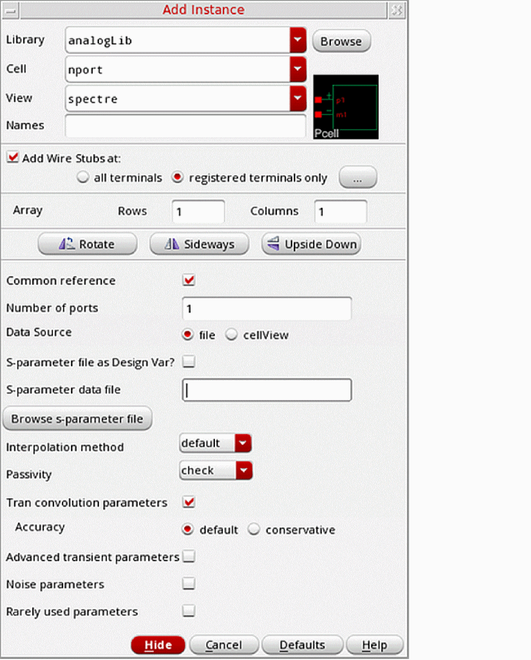Select the all terminals radio option
Viewport: 531px width, 660px height.
(x=83, y=177)
